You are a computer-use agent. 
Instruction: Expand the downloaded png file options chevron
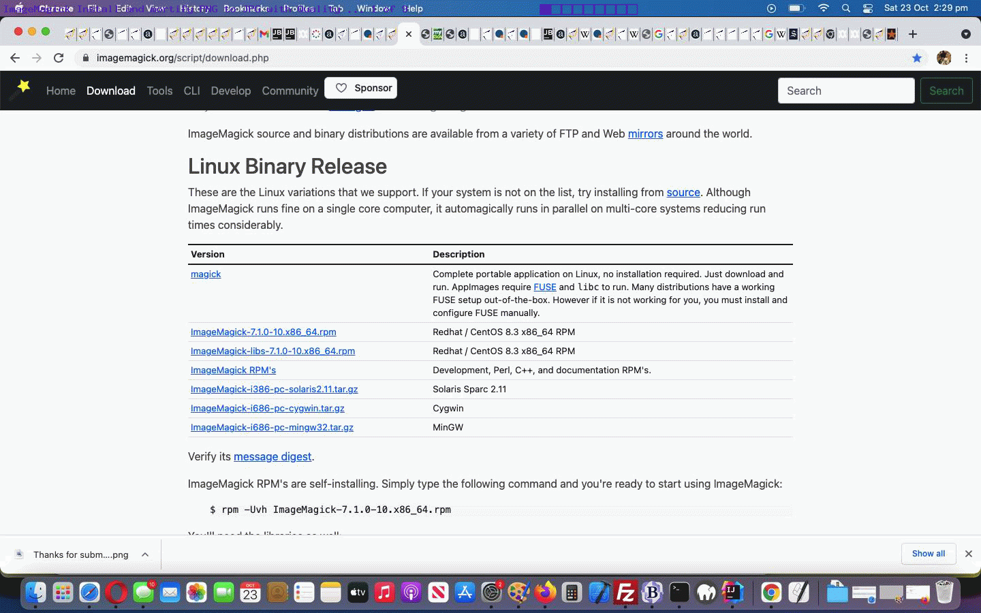[x=145, y=554]
